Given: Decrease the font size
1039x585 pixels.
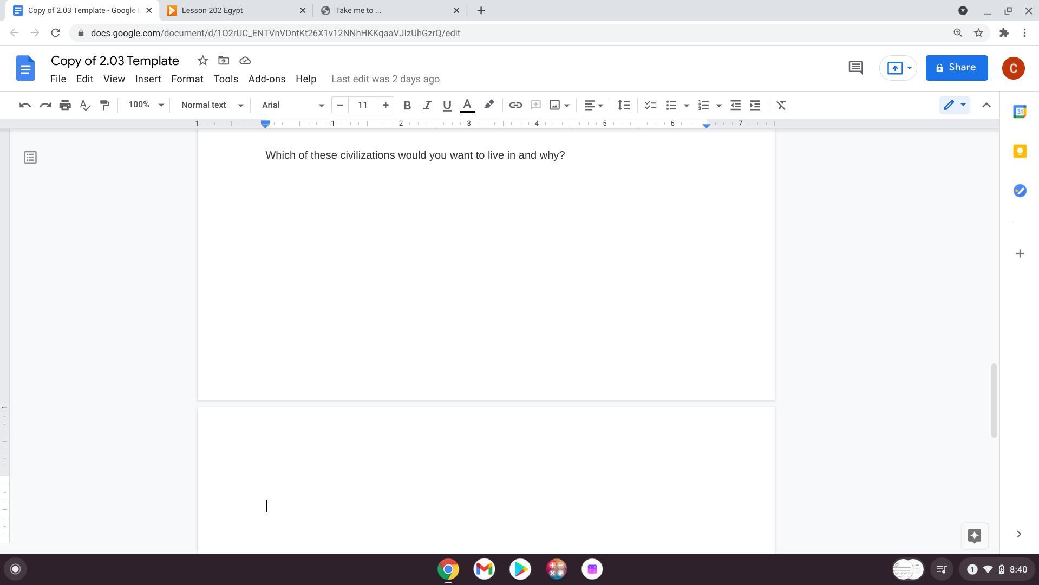Looking at the screenshot, I should click(x=340, y=105).
